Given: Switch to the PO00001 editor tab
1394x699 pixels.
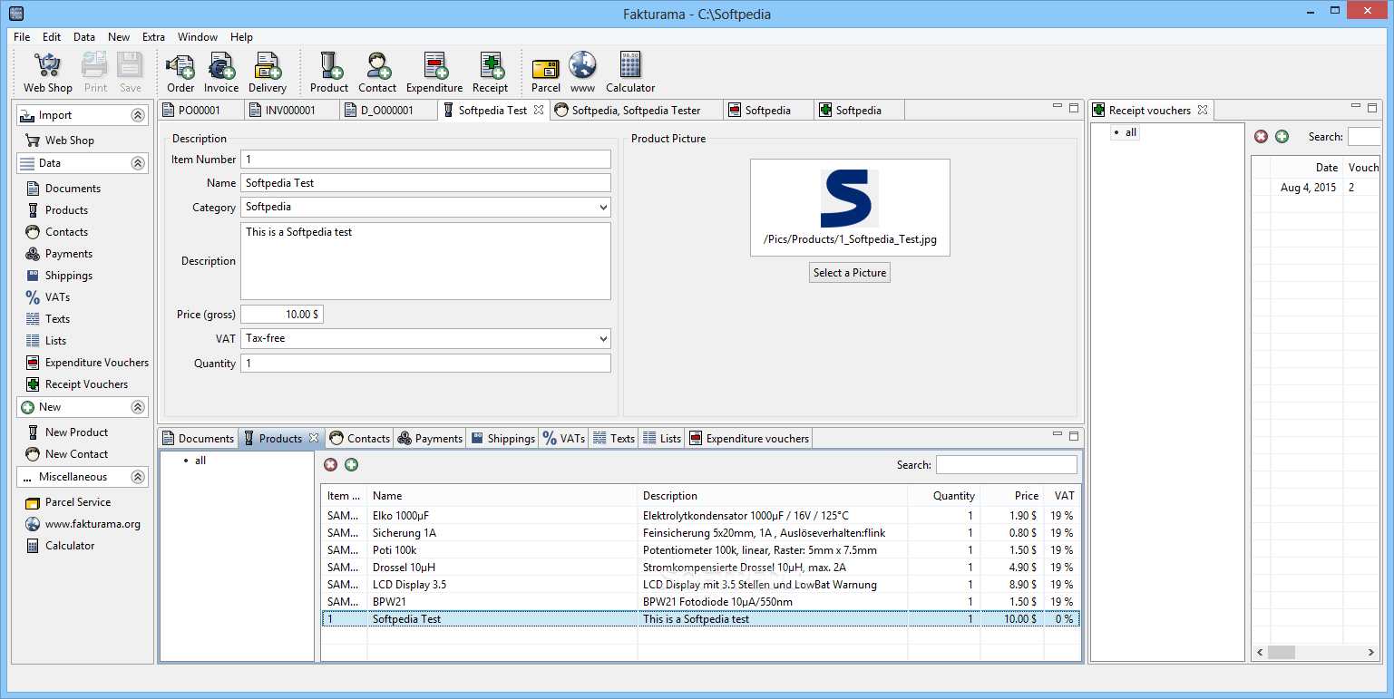Looking at the screenshot, I should [x=200, y=110].
